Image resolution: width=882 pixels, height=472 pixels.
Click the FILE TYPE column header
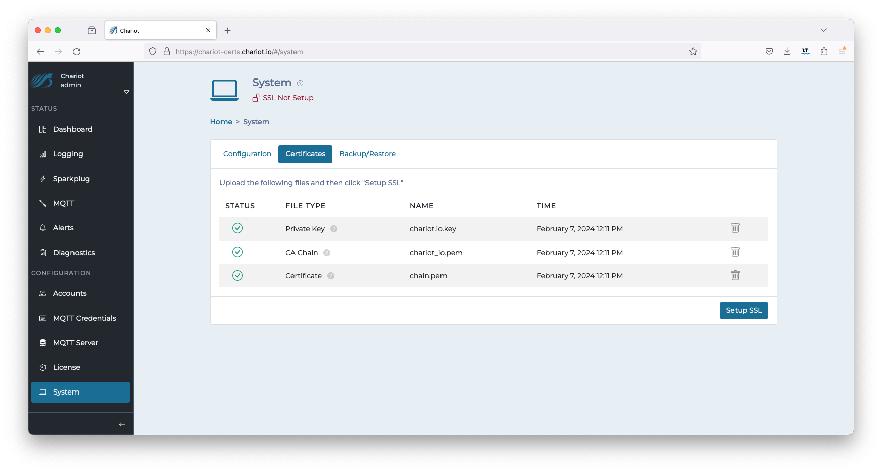pyautogui.click(x=306, y=206)
